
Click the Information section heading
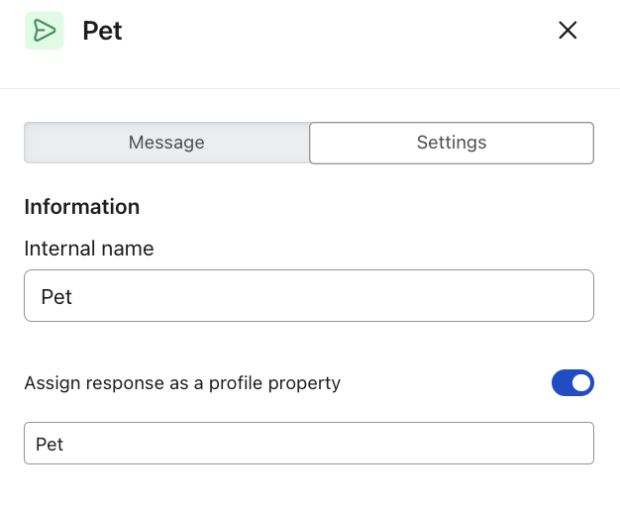pyautogui.click(x=82, y=207)
